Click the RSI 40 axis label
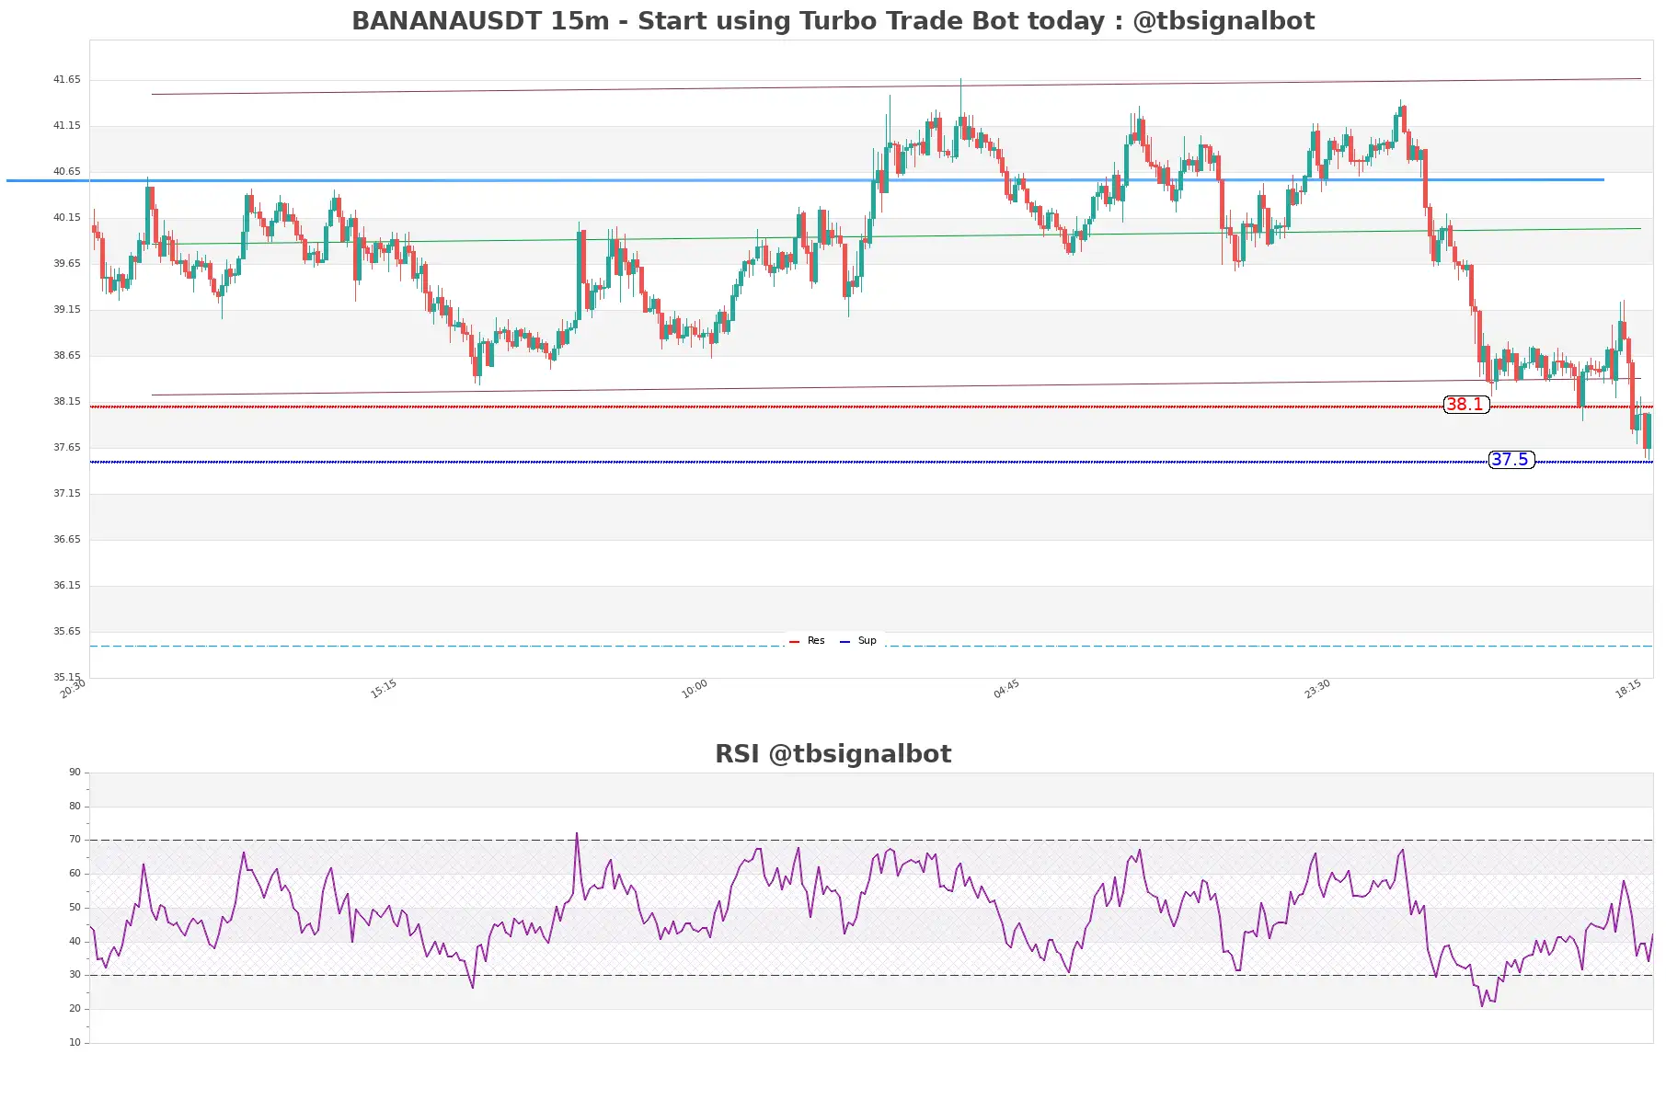1666x1111 pixels. [x=75, y=942]
